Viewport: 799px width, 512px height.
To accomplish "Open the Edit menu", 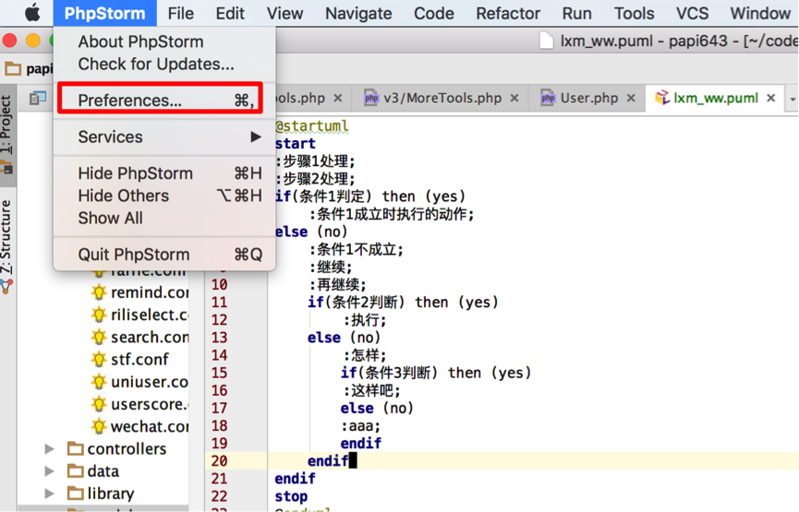I will [x=230, y=13].
